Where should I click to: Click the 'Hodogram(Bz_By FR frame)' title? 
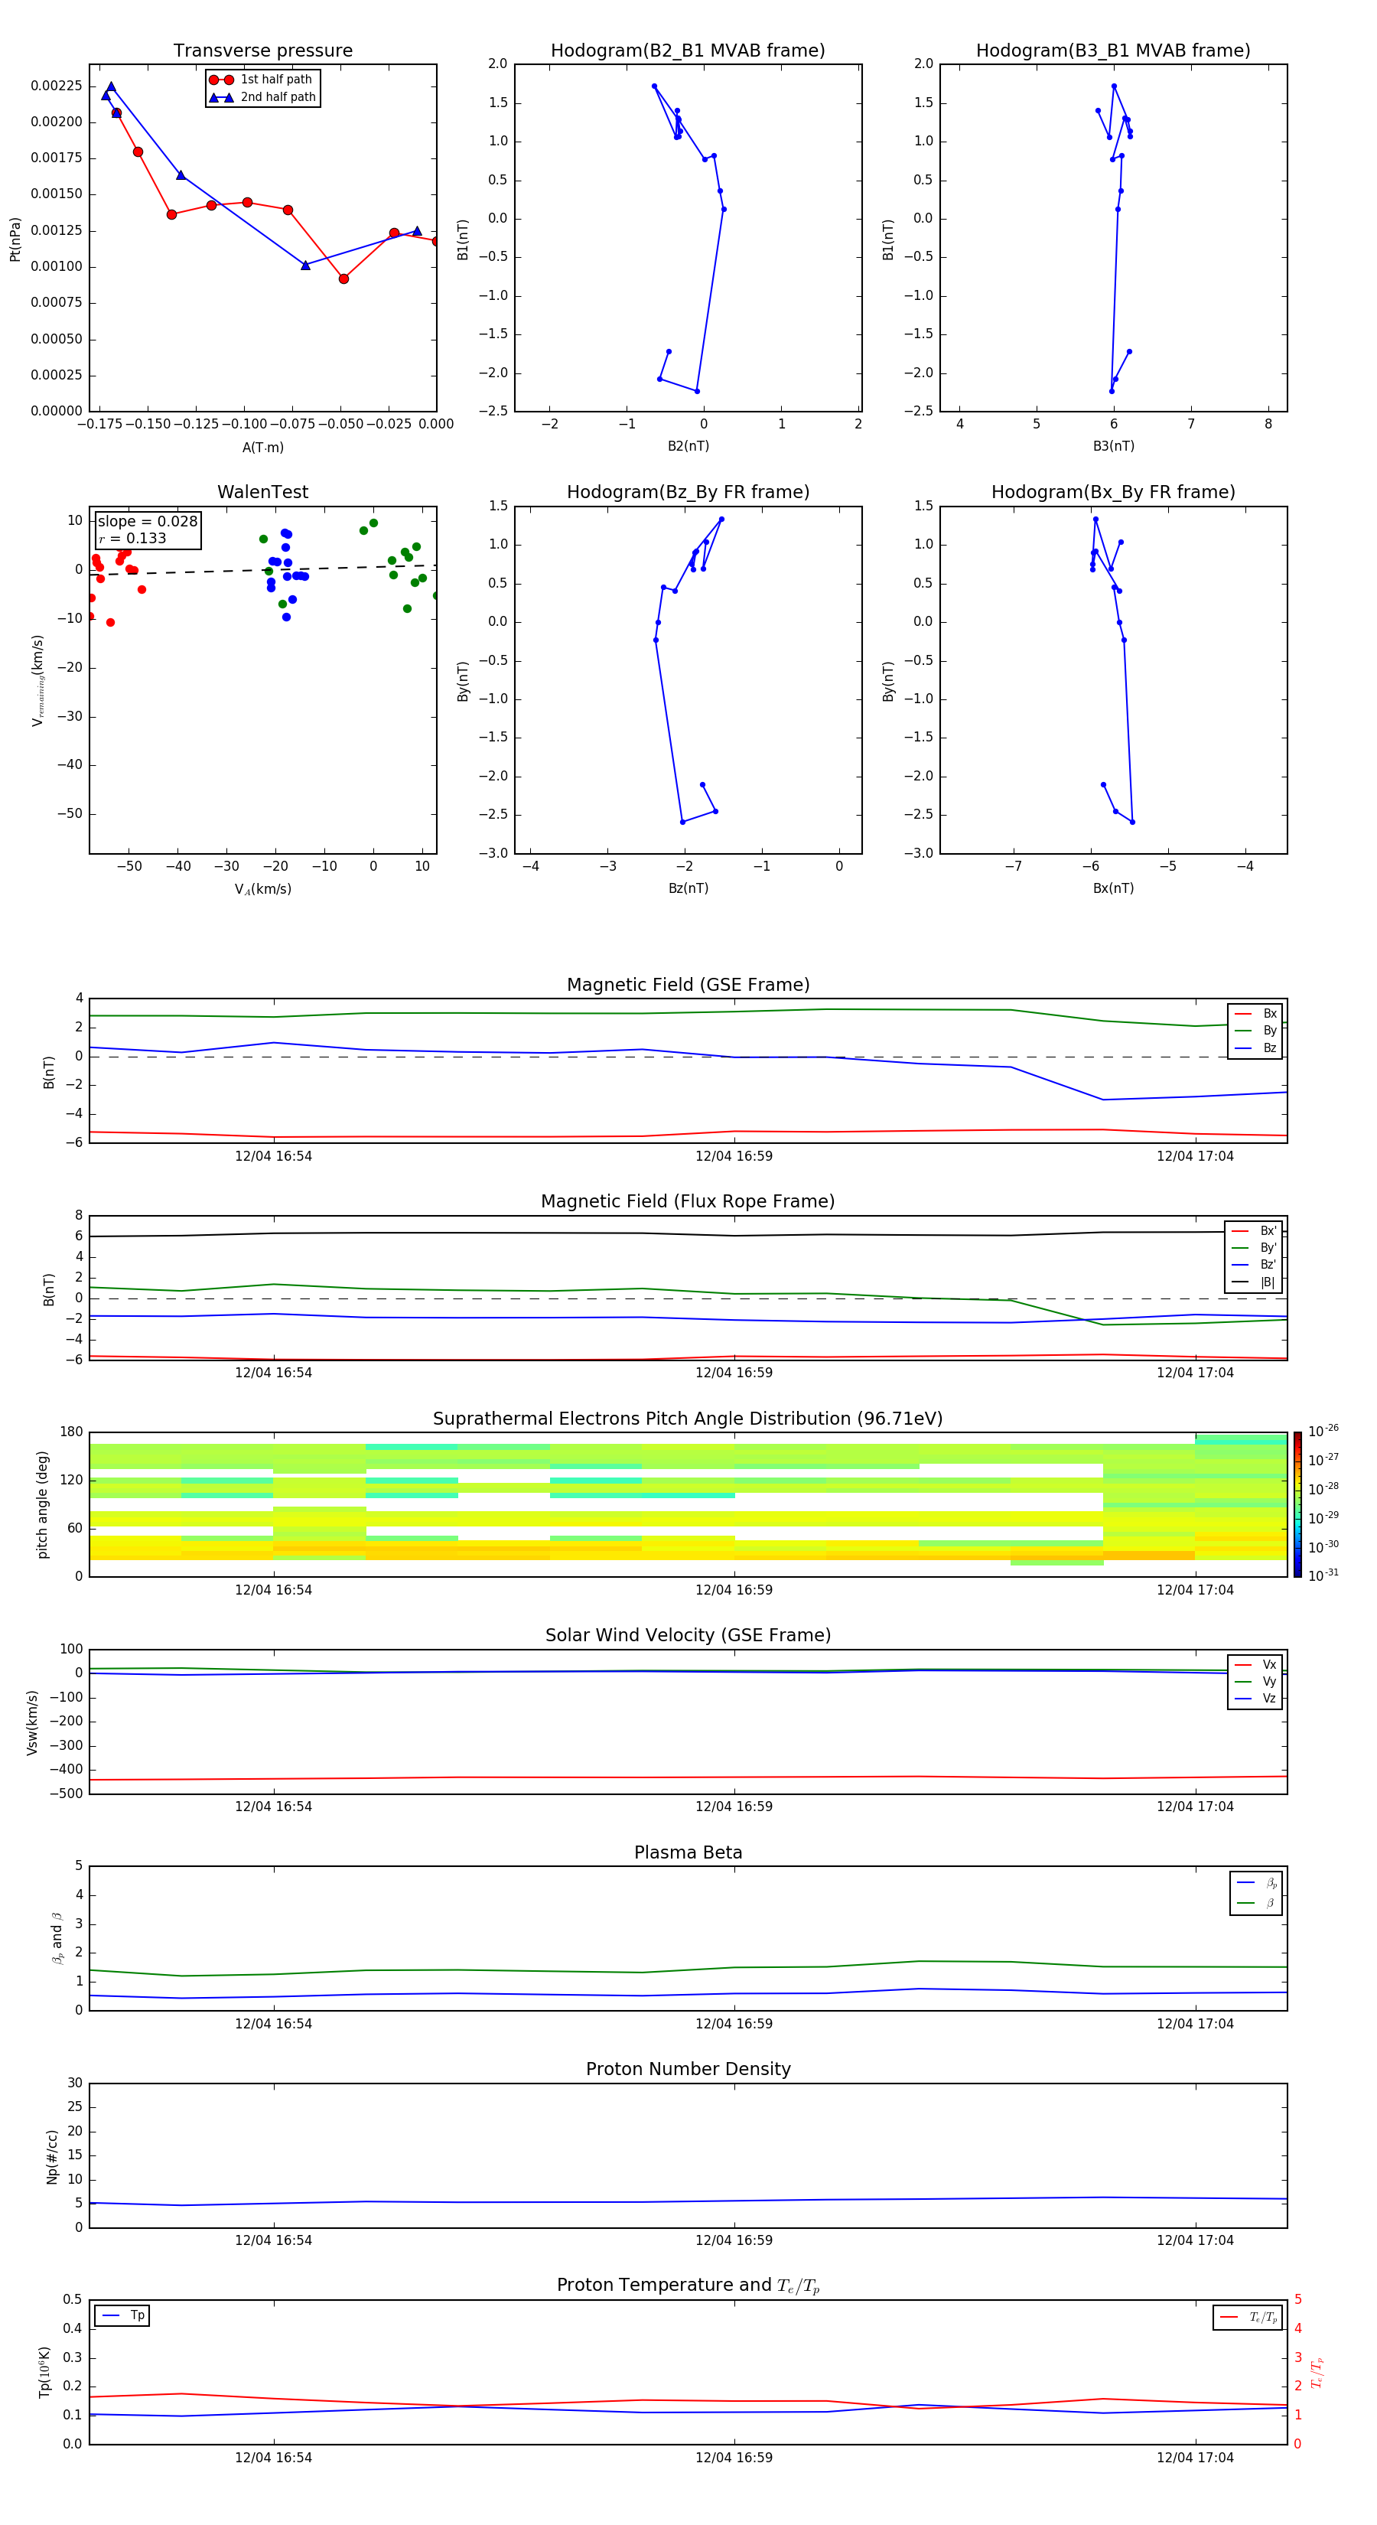pyautogui.click(x=688, y=492)
